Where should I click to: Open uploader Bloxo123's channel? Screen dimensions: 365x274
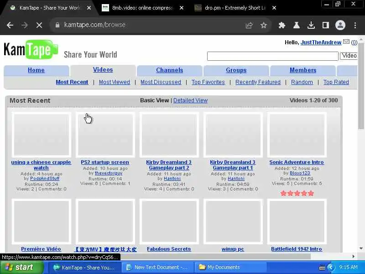click(300, 173)
